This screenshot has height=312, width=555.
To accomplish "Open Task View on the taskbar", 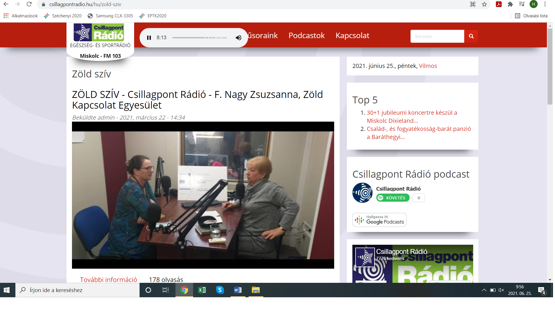I will tap(165, 290).
